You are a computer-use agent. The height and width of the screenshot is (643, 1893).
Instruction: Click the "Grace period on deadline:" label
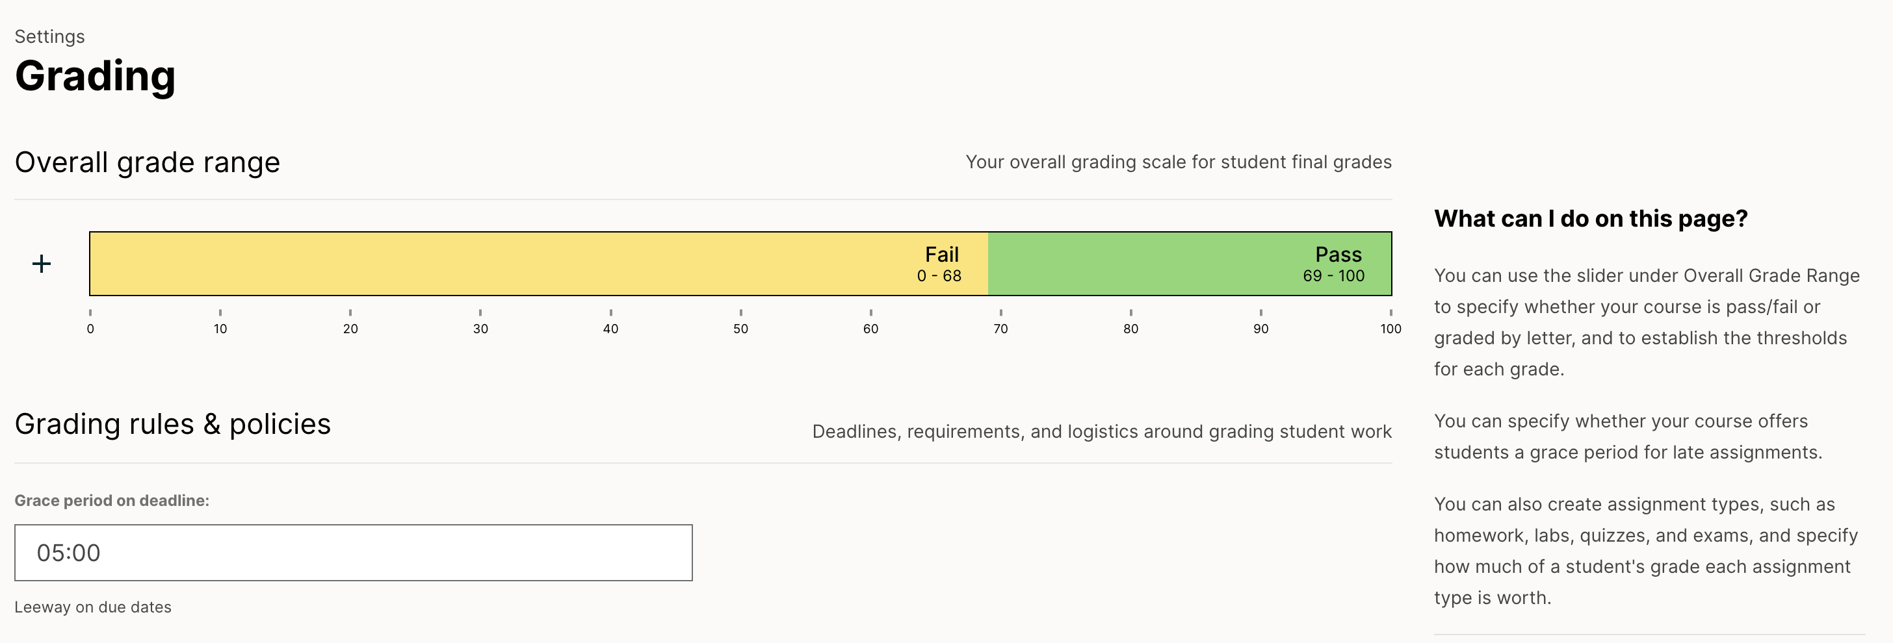pos(112,501)
